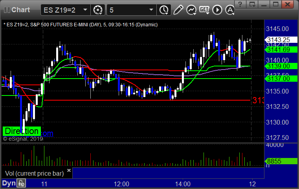Click the 3139.00 green price marker
The image size is (299, 189).
tap(281, 66)
